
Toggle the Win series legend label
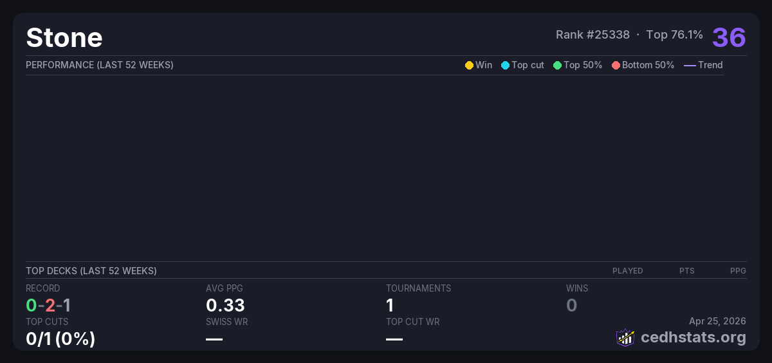click(x=484, y=65)
